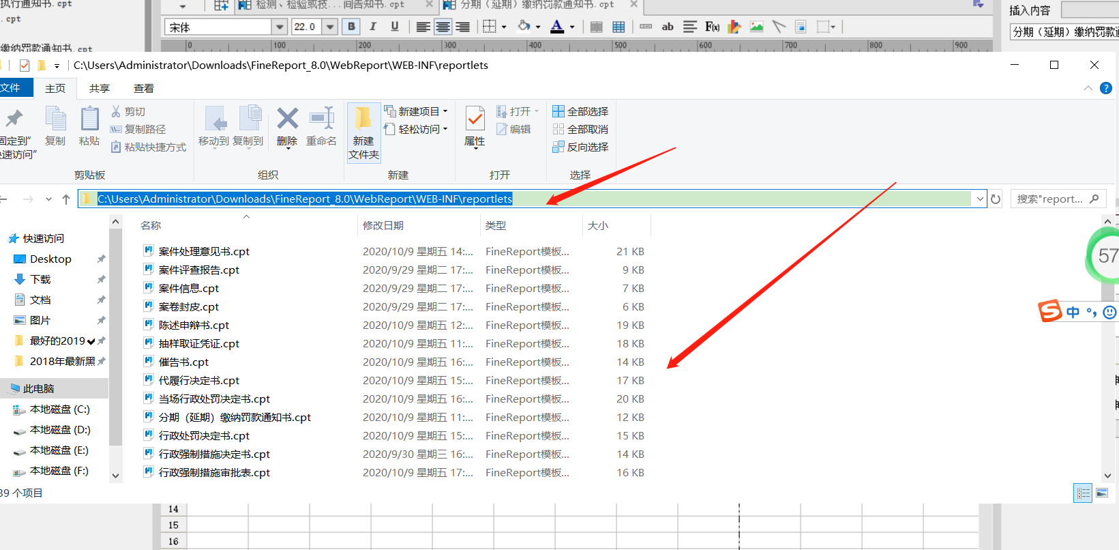Go up one folder level arrow
Image resolution: width=1119 pixels, height=550 pixels.
[66, 199]
